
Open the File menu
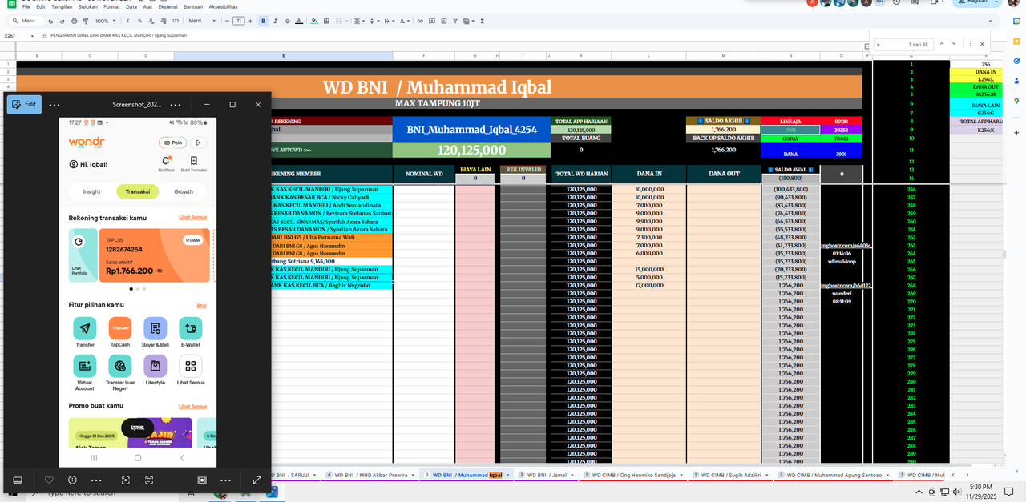tap(26, 6)
